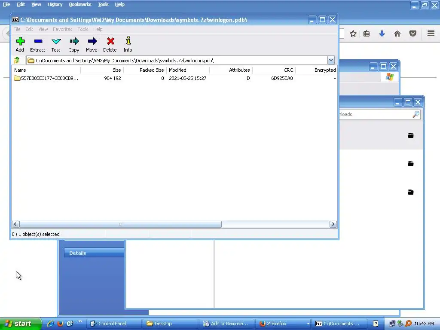
Task: Open Firefox Bookmarks menu
Action: (x=80, y=4)
